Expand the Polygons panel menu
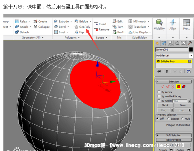 pos(79,37)
